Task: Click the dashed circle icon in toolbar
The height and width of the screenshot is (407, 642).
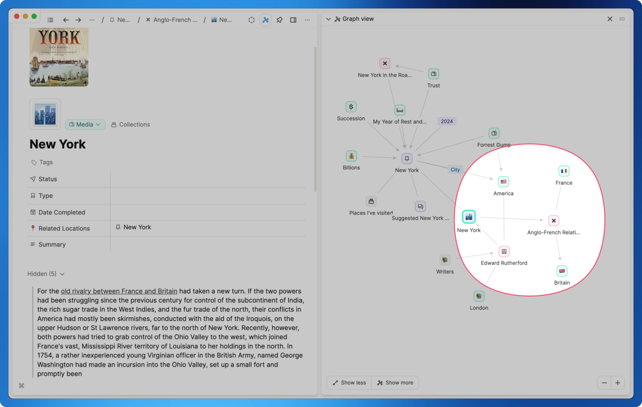Action: (251, 20)
